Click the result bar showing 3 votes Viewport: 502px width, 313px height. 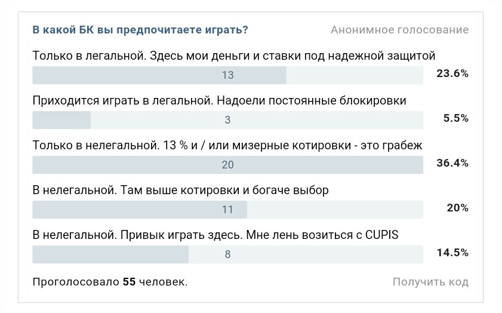click(227, 120)
